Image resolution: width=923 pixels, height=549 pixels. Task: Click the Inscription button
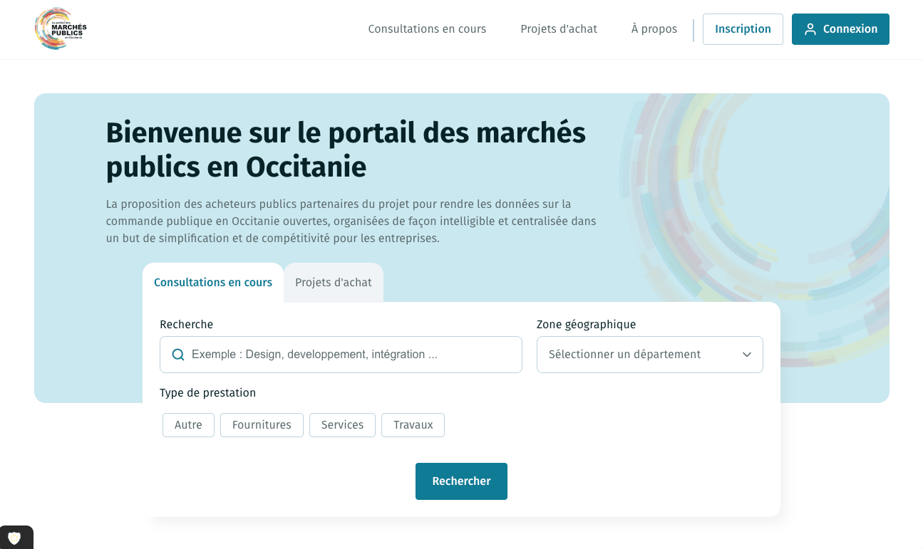coord(743,29)
